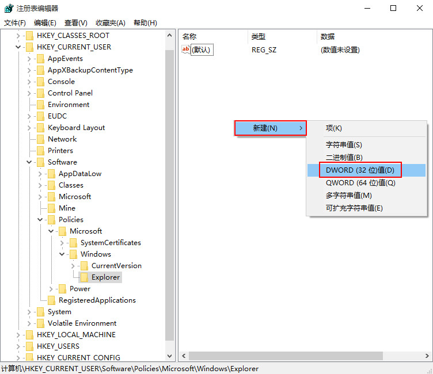
Task: Open the 文件(F) menu
Action: pyautogui.click(x=15, y=23)
